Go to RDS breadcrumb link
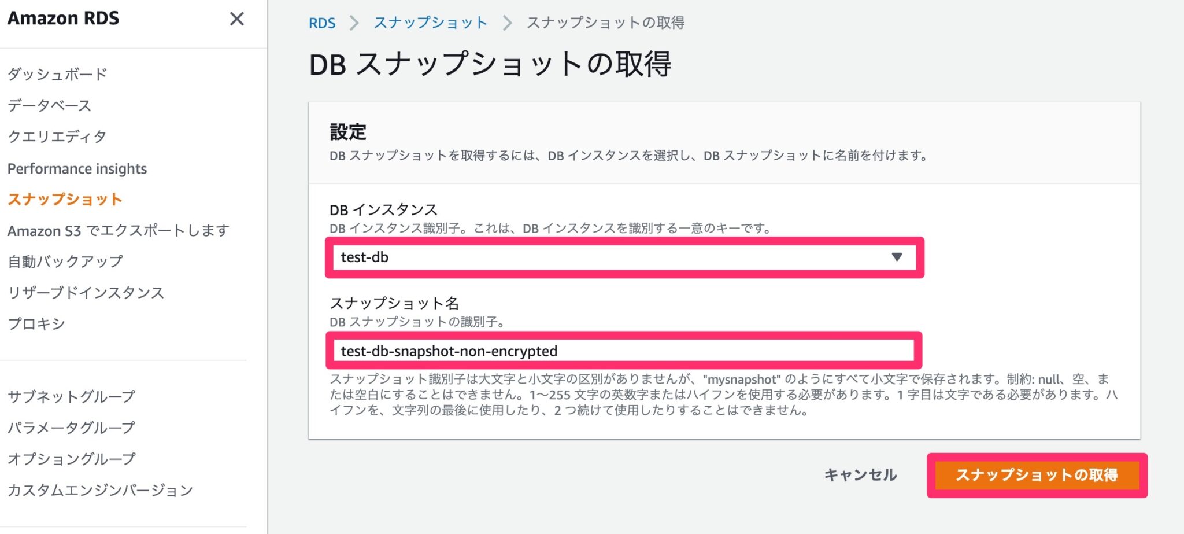Image resolution: width=1184 pixels, height=534 pixels. pyautogui.click(x=322, y=23)
